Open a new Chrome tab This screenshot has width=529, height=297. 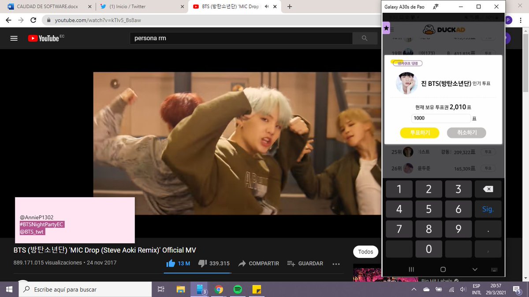click(x=290, y=7)
